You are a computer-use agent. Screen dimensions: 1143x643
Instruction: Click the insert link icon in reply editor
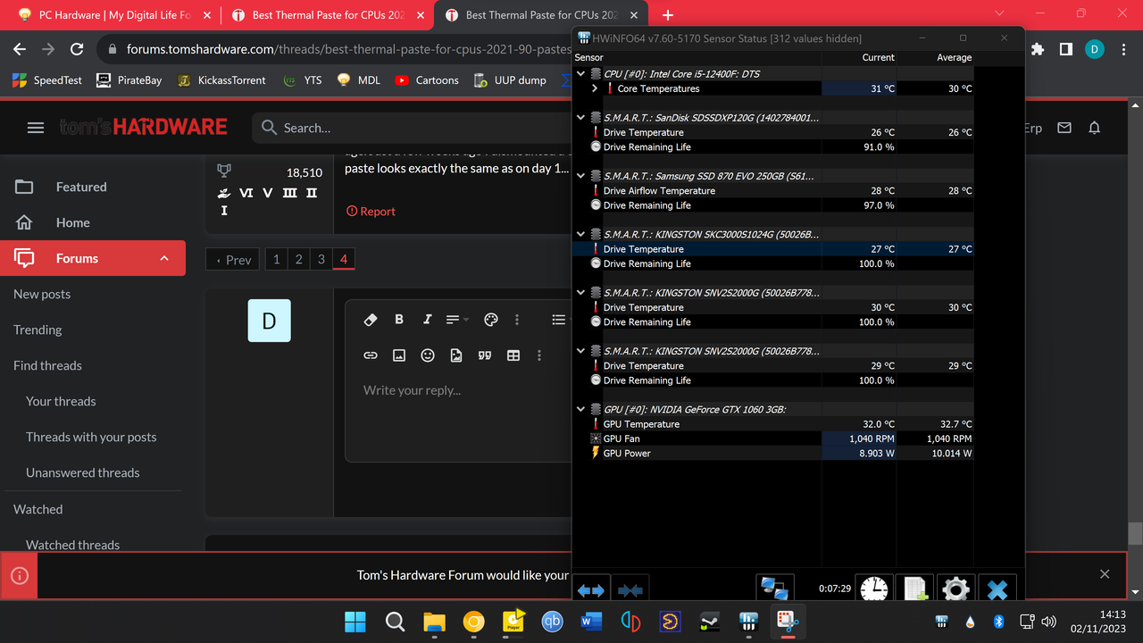(371, 355)
